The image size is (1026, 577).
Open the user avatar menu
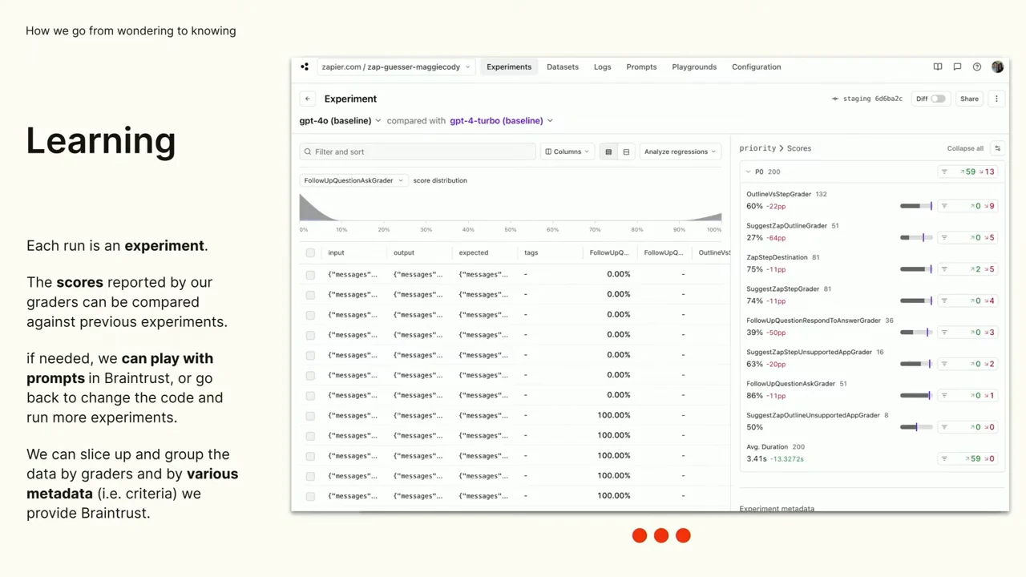(x=997, y=67)
